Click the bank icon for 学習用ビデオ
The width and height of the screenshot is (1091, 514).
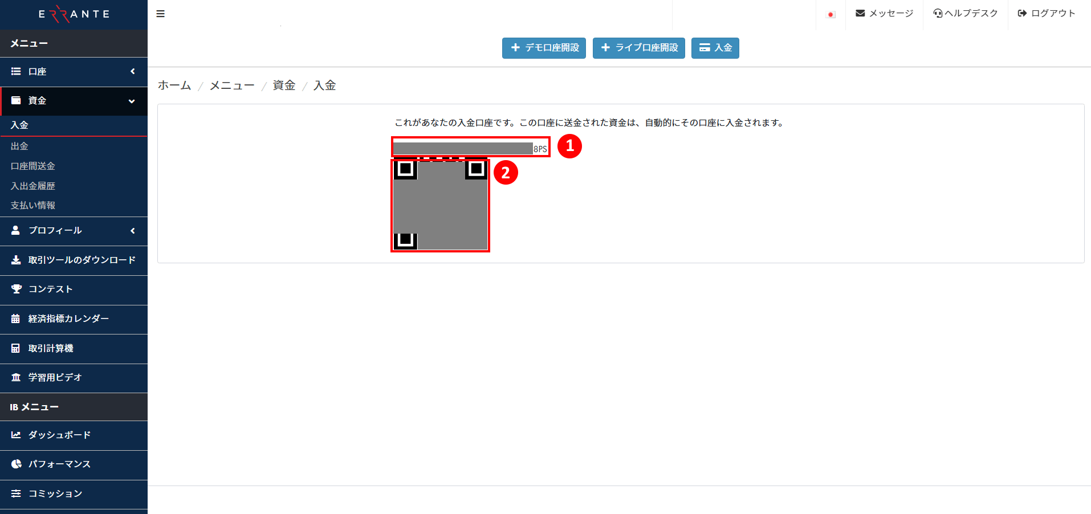(16, 377)
